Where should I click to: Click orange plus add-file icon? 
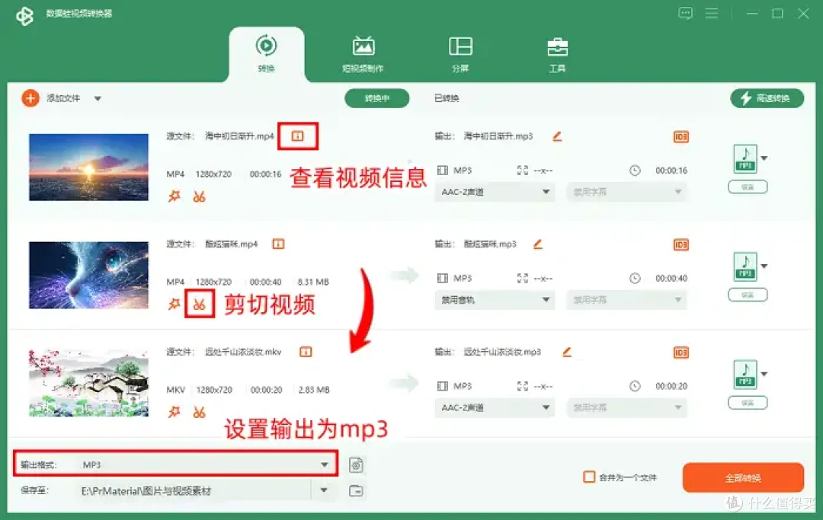(x=30, y=98)
